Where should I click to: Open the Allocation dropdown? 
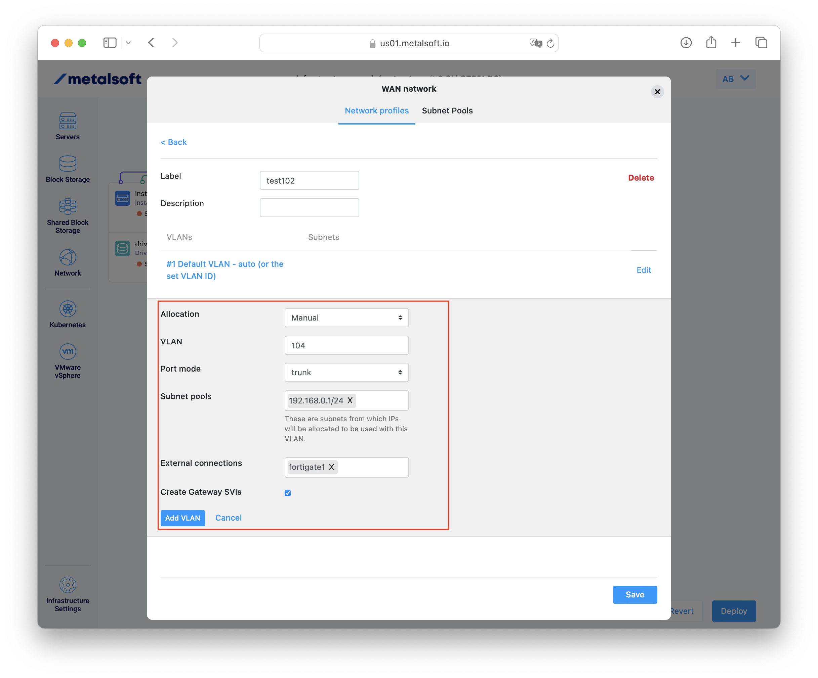coord(346,318)
